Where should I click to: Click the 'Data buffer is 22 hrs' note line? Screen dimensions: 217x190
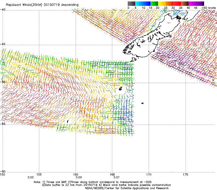click(106, 185)
